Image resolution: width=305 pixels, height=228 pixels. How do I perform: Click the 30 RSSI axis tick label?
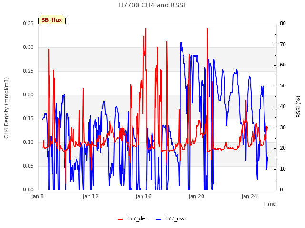tap(283, 128)
